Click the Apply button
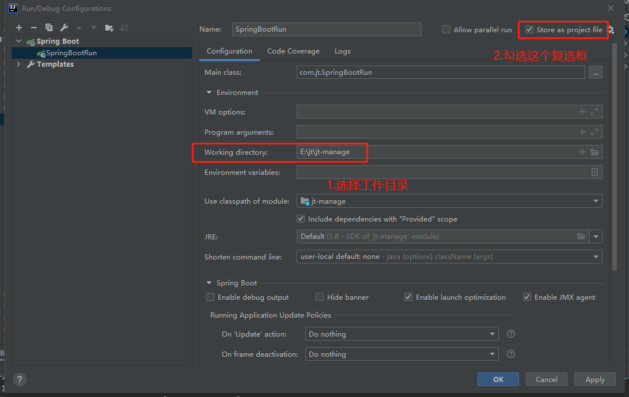This screenshot has height=397, width=629. coord(595,379)
